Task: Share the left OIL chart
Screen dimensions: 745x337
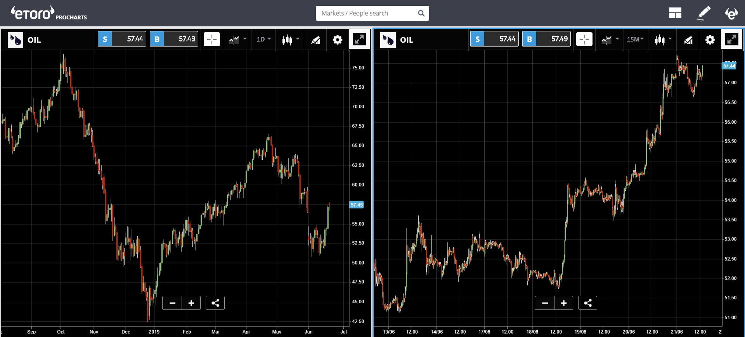Action: point(215,303)
